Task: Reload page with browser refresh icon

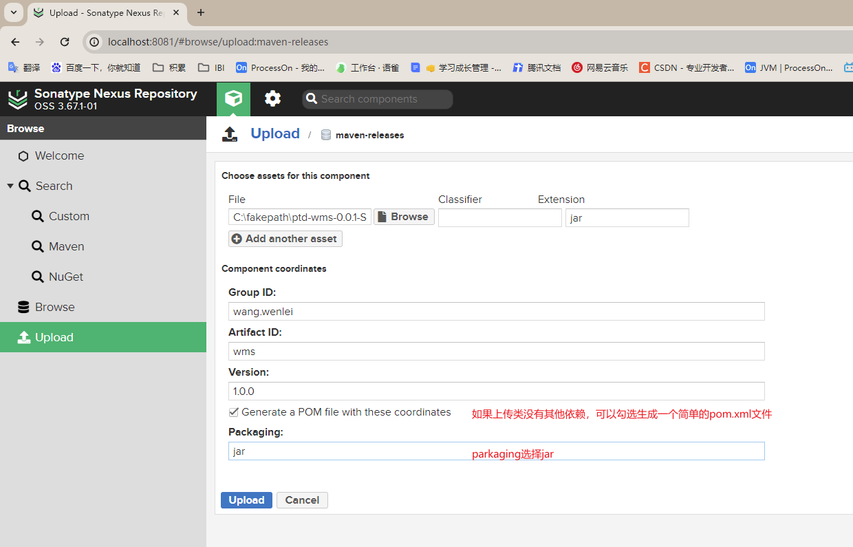Action: 65,42
